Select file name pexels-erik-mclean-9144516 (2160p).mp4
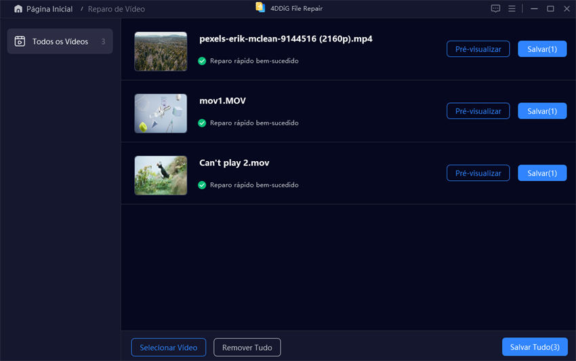The image size is (576, 361). pos(286,39)
